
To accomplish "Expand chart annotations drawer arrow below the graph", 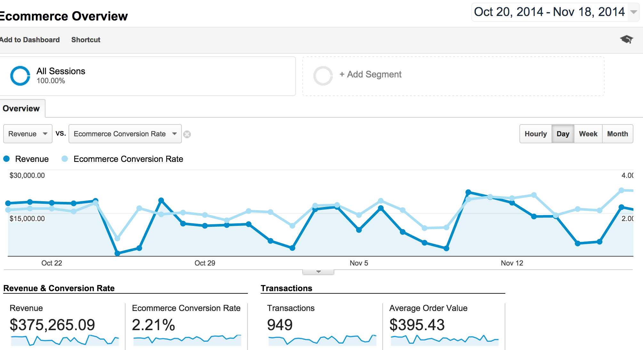I will pos(318,272).
